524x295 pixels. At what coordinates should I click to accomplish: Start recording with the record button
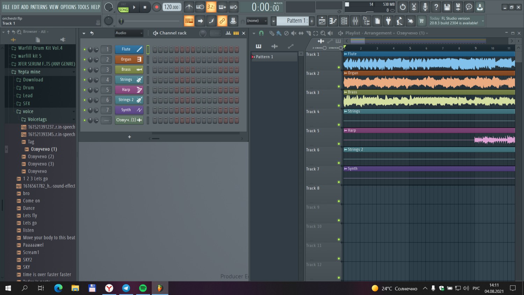point(157,7)
